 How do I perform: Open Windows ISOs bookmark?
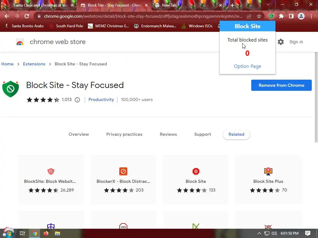click(x=197, y=26)
